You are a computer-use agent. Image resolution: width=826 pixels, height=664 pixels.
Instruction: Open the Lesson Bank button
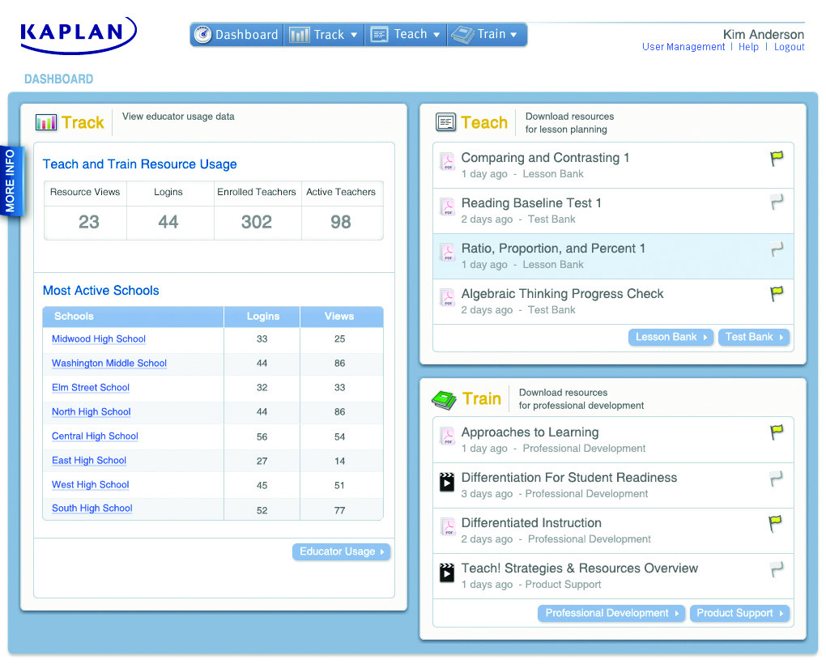671,337
